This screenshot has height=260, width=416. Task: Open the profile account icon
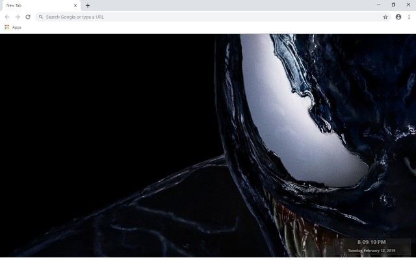pyautogui.click(x=398, y=17)
